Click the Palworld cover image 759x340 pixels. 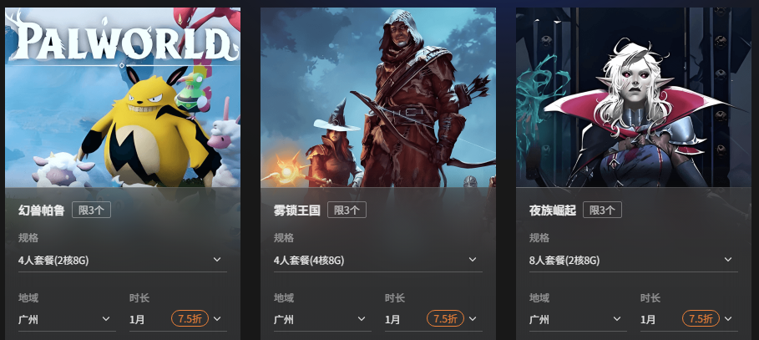point(123,98)
